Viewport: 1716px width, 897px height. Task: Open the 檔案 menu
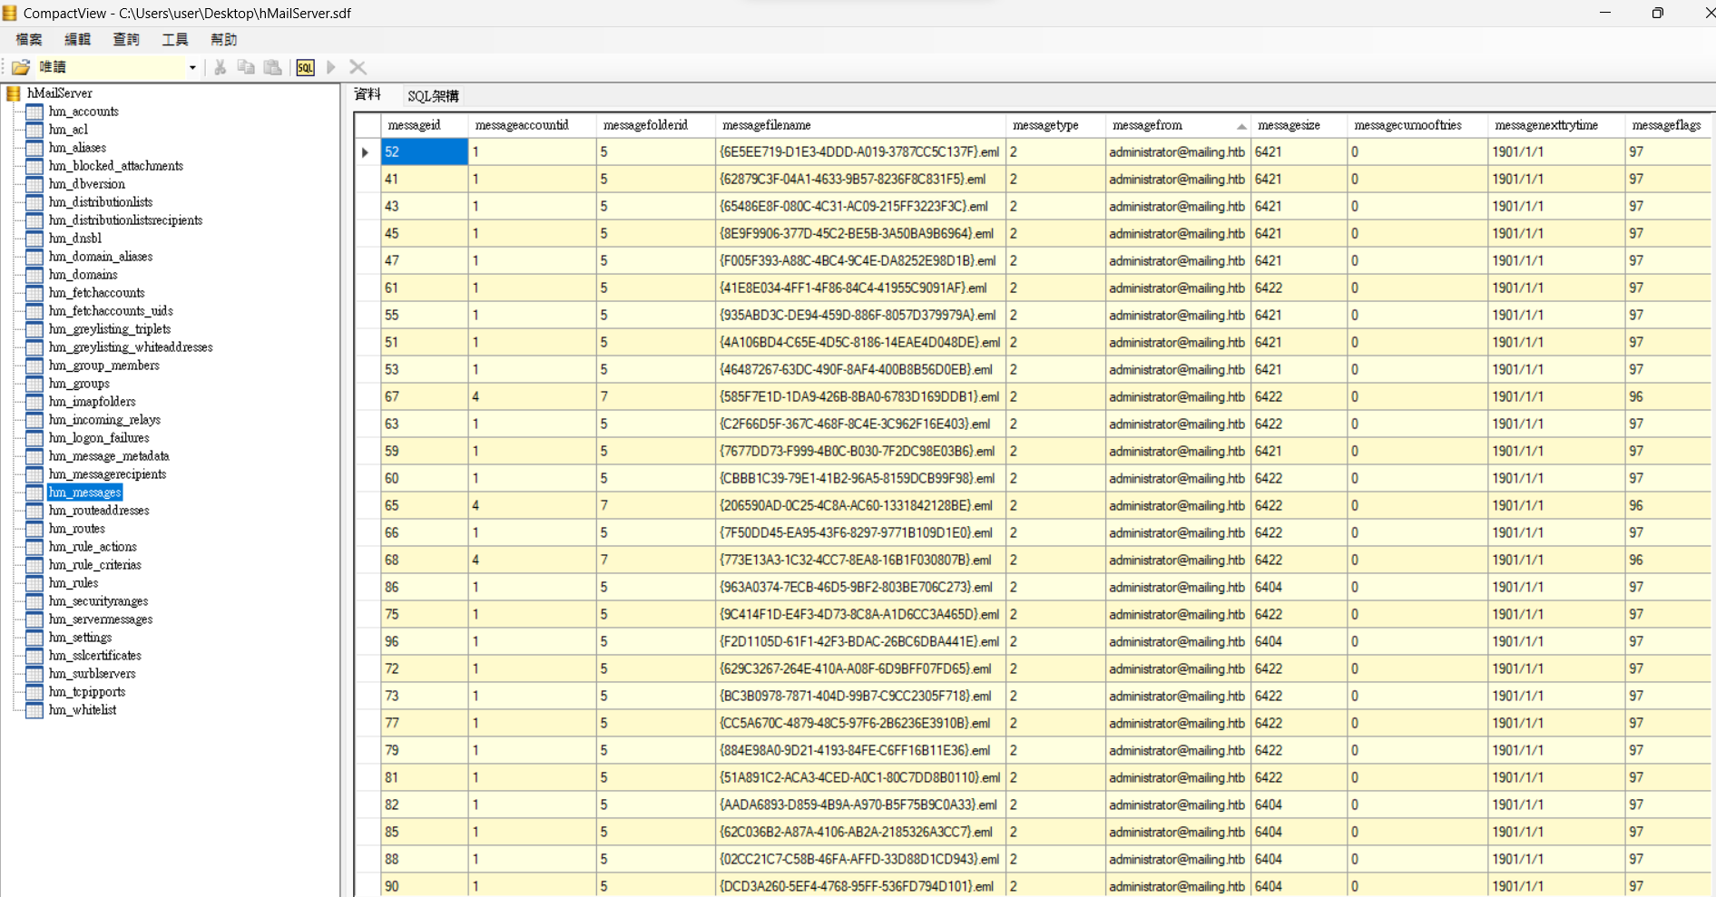click(x=29, y=40)
